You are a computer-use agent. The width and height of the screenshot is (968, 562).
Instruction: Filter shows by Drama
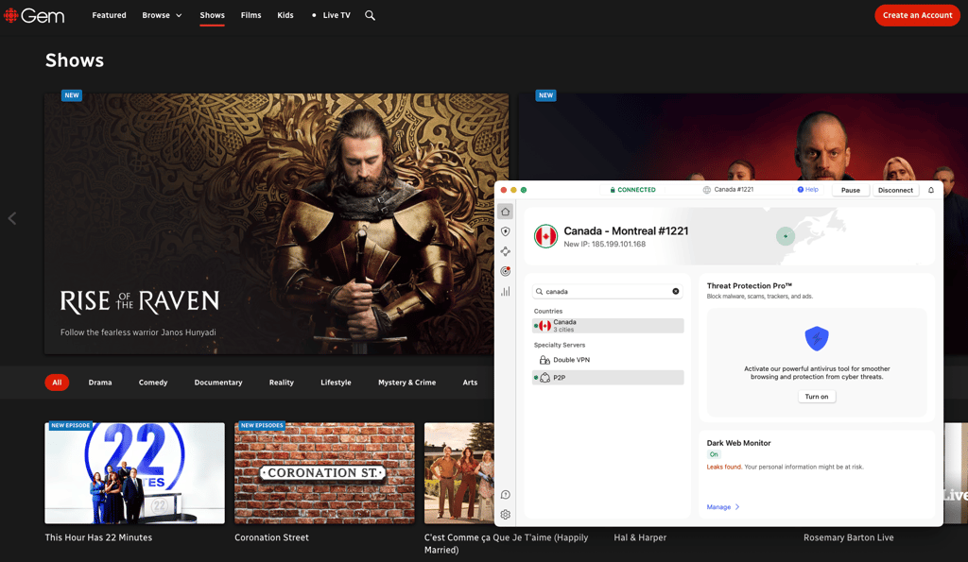click(x=100, y=383)
